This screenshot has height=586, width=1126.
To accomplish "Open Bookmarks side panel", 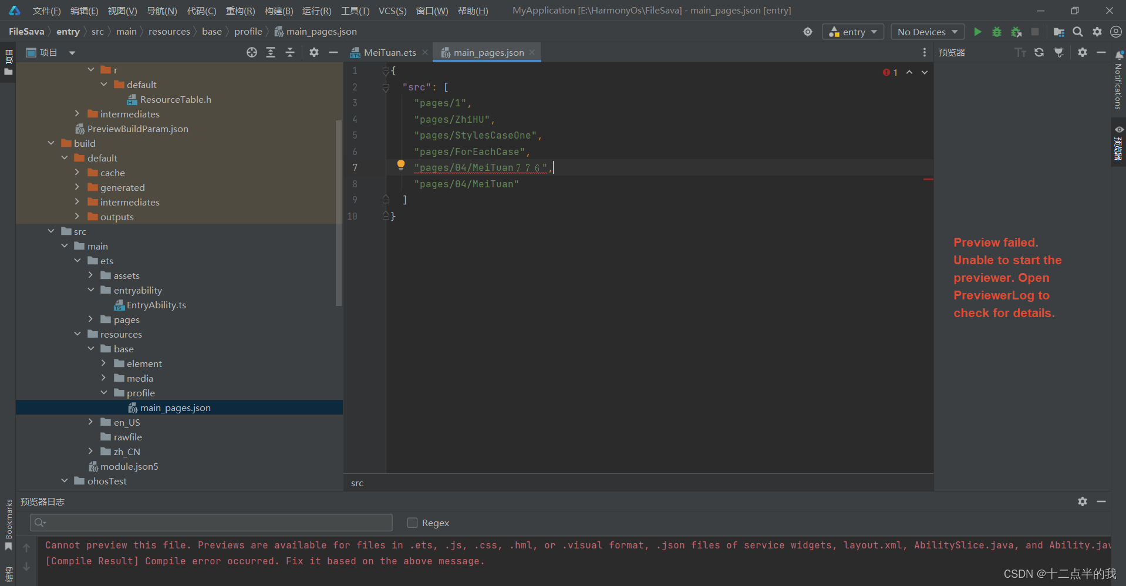I will pyautogui.click(x=9, y=524).
